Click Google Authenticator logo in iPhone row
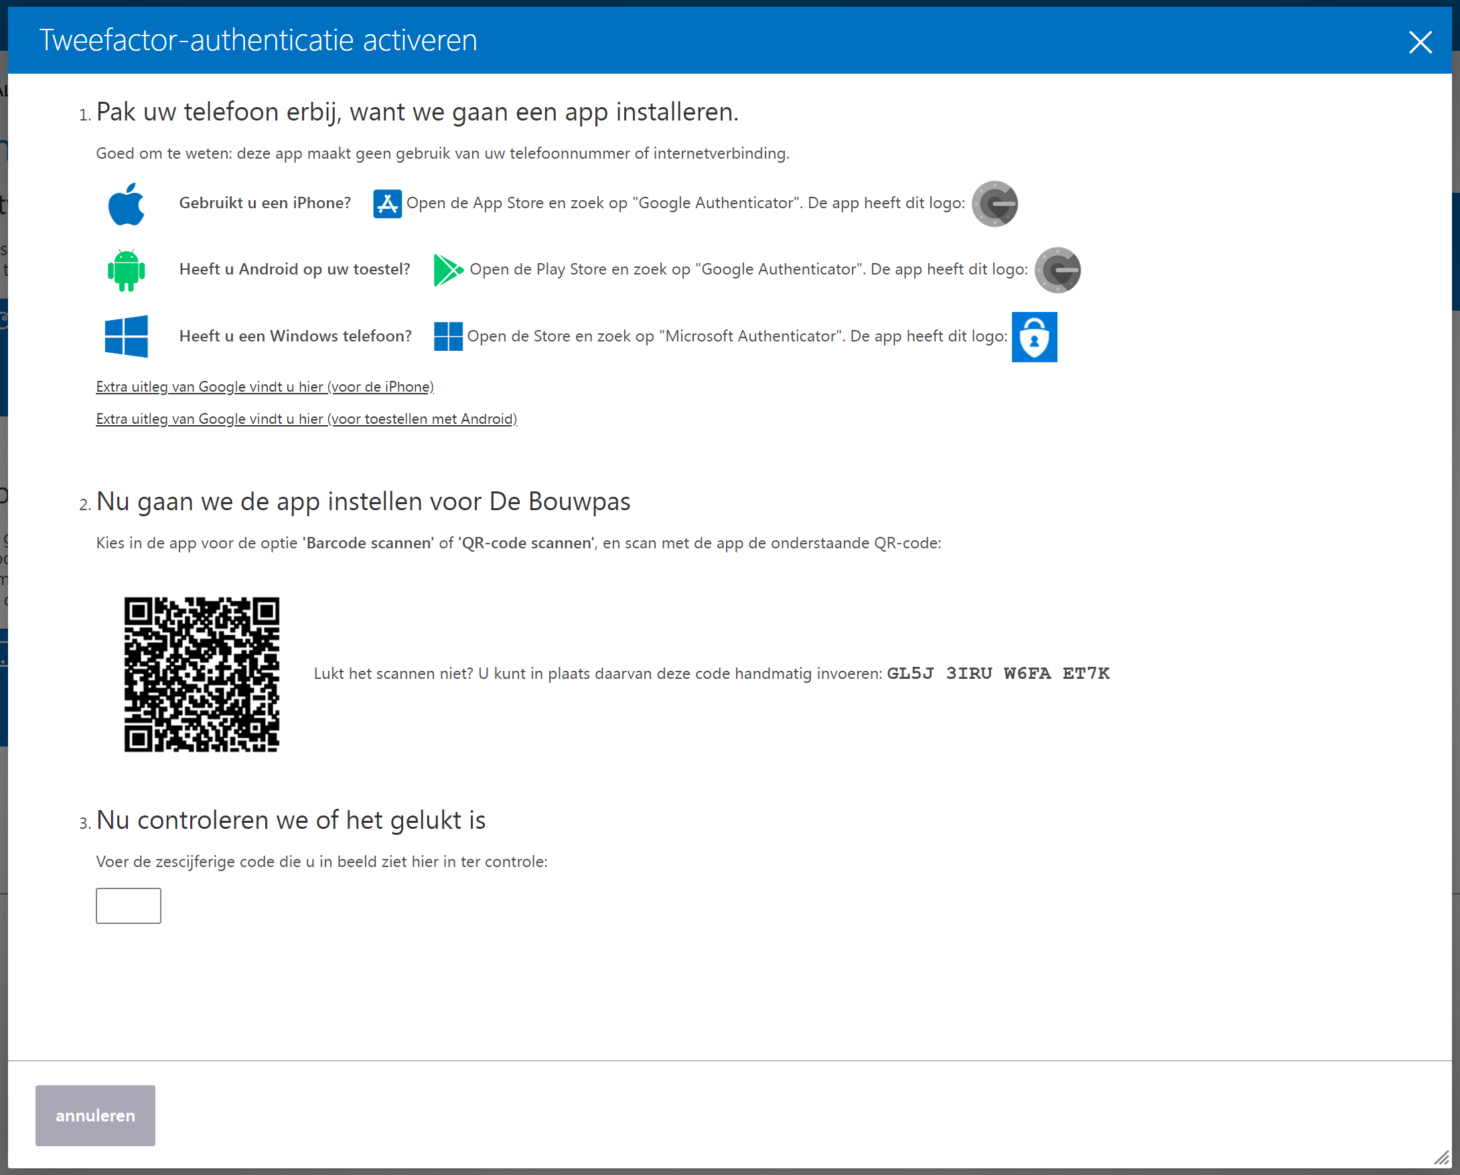The height and width of the screenshot is (1175, 1460). (994, 204)
